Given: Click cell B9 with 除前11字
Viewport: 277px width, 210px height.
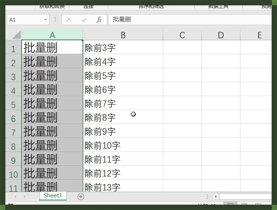Looking at the screenshot, I should (x=123, y=159).
